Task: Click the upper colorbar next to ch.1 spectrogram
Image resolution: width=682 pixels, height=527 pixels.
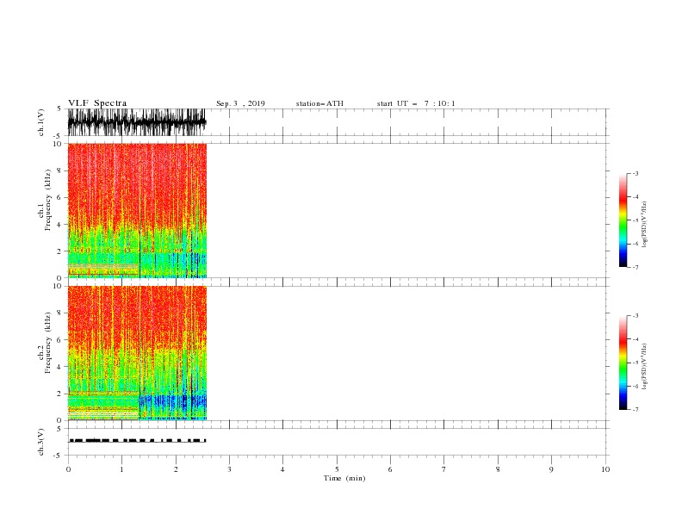Action: pos(623,220)
